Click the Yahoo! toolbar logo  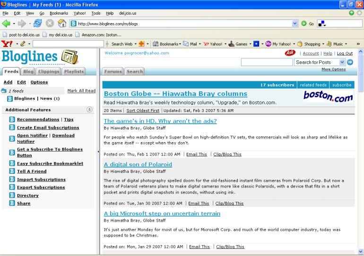tap(7, 43)
